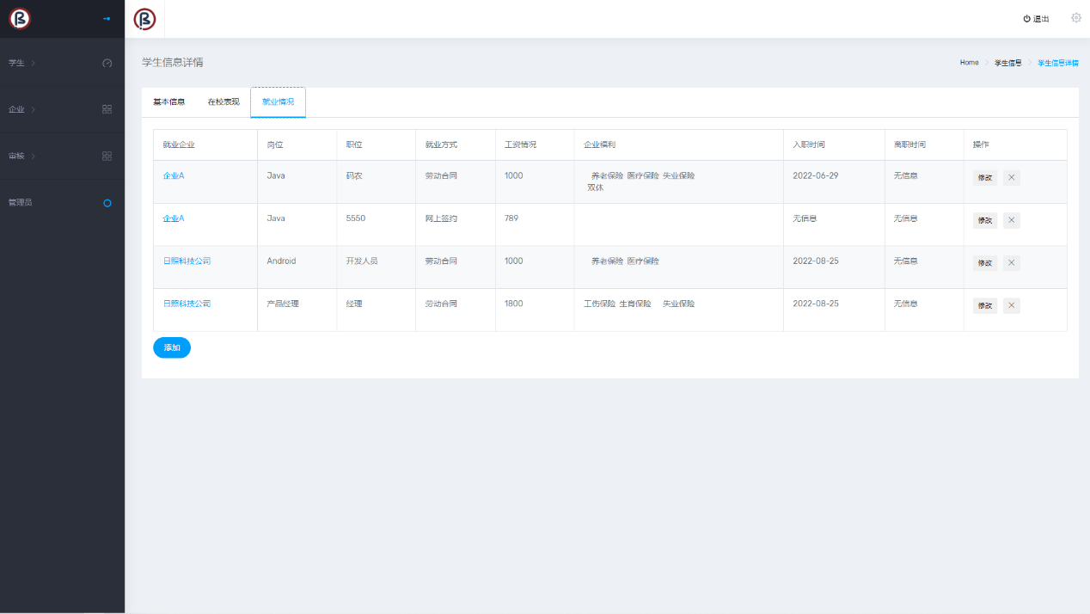Delete the Android 开发人员 record
Viewport: 1090px width, 614px height.
[x=1011, y=263]
